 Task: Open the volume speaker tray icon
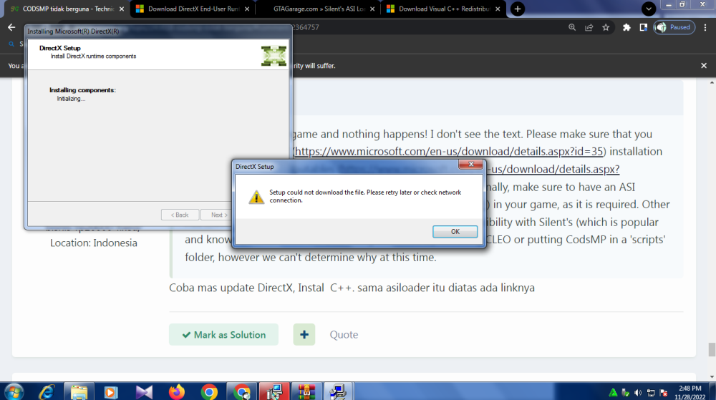(638, 393)
